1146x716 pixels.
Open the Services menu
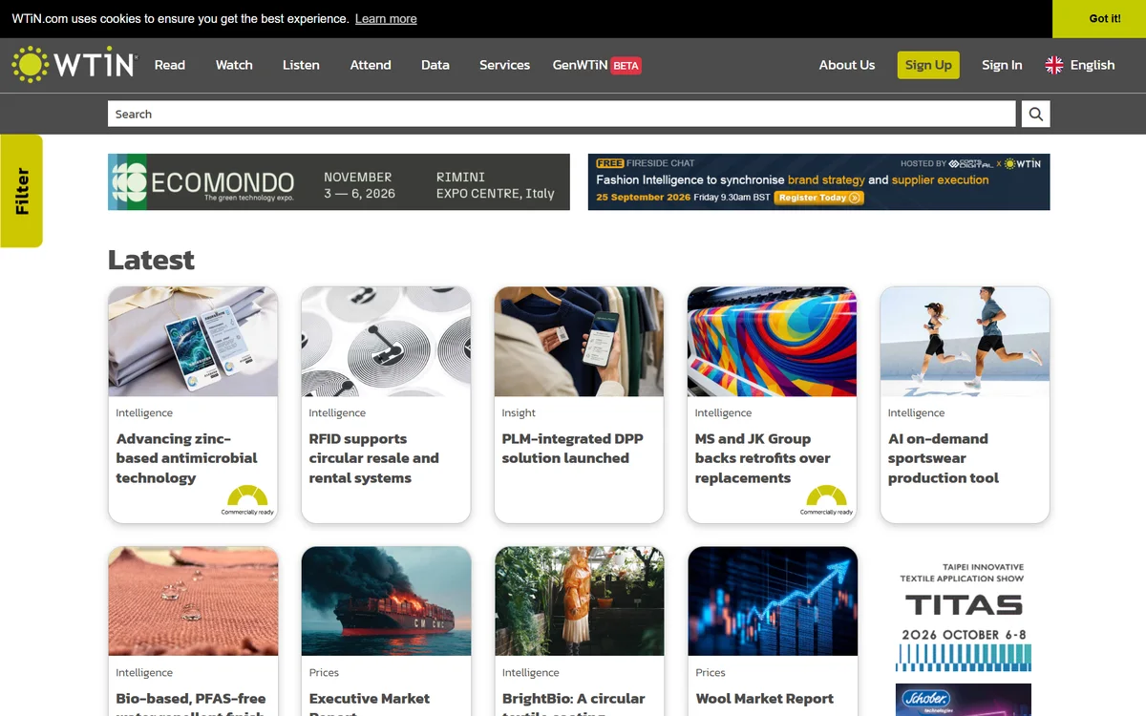point(504,65)
